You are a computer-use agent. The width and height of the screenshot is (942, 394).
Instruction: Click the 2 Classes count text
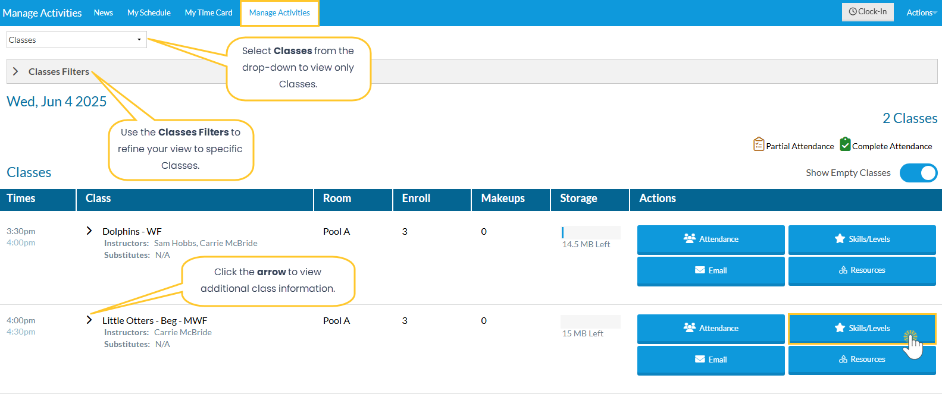tap(910, 118)
